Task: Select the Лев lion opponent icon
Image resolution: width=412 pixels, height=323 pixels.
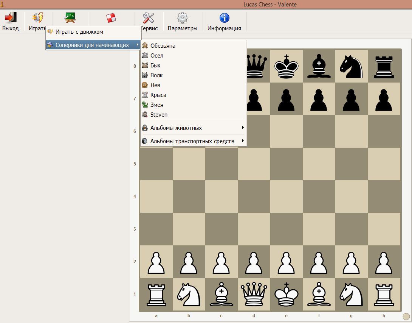Action: pos(145,85)
